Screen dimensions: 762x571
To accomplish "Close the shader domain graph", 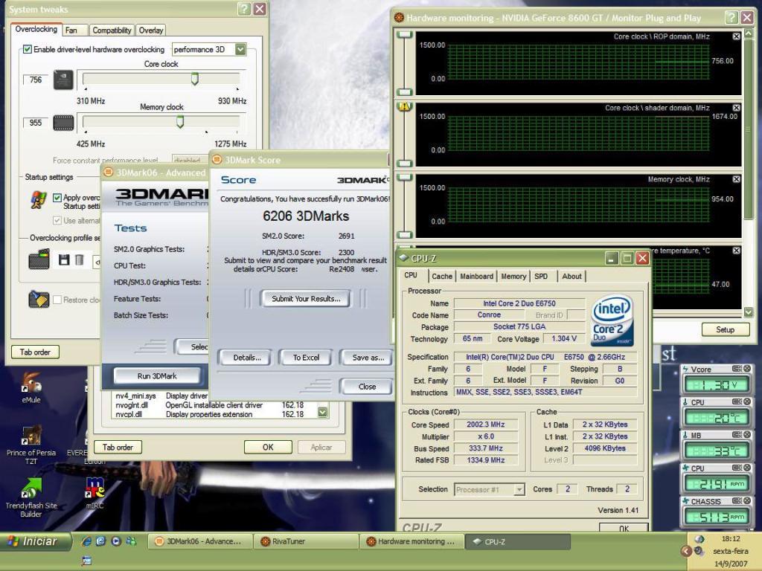I will click(736, 108).
